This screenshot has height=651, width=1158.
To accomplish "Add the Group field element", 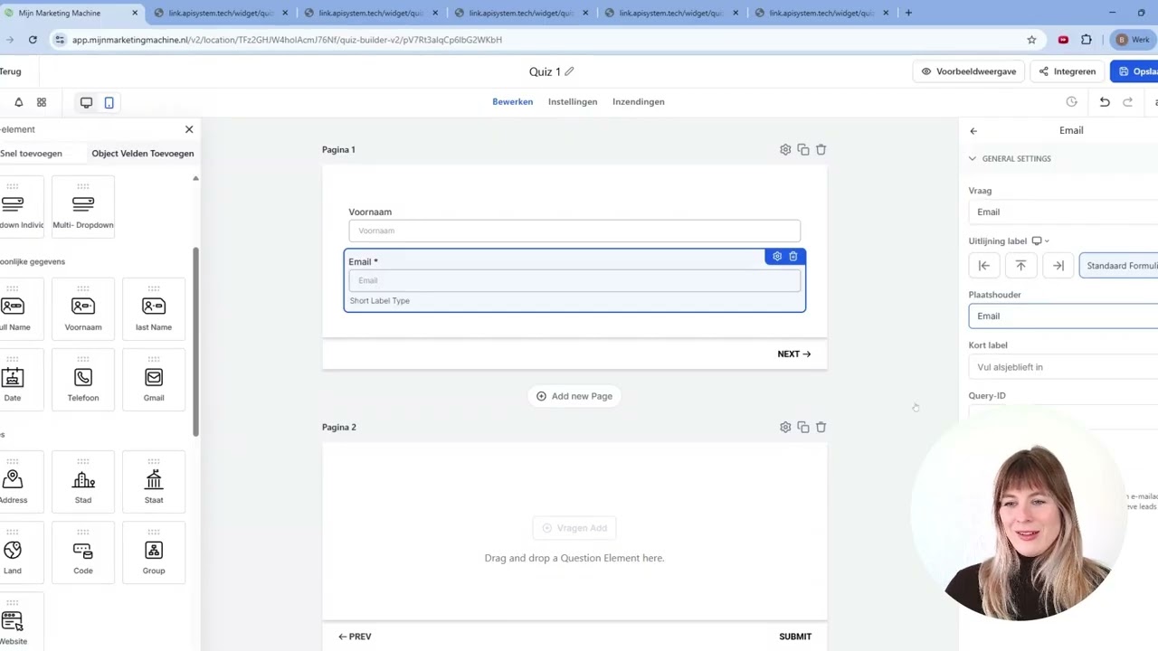I will [x=154, y=552].
